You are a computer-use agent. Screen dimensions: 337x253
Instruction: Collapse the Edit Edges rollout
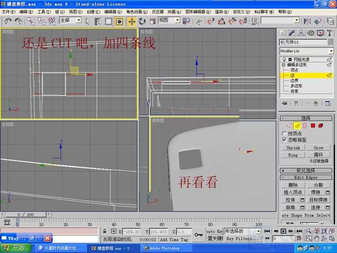[306, 177]
